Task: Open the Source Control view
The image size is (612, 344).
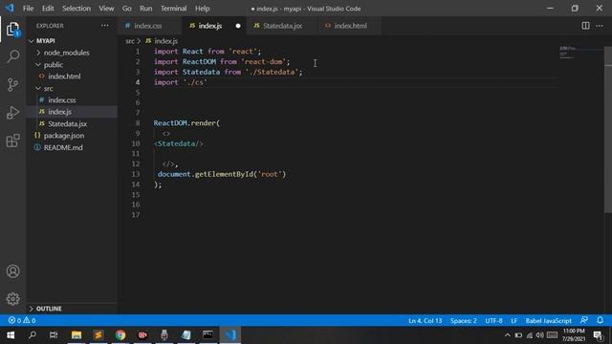Action: pos(12,85)
